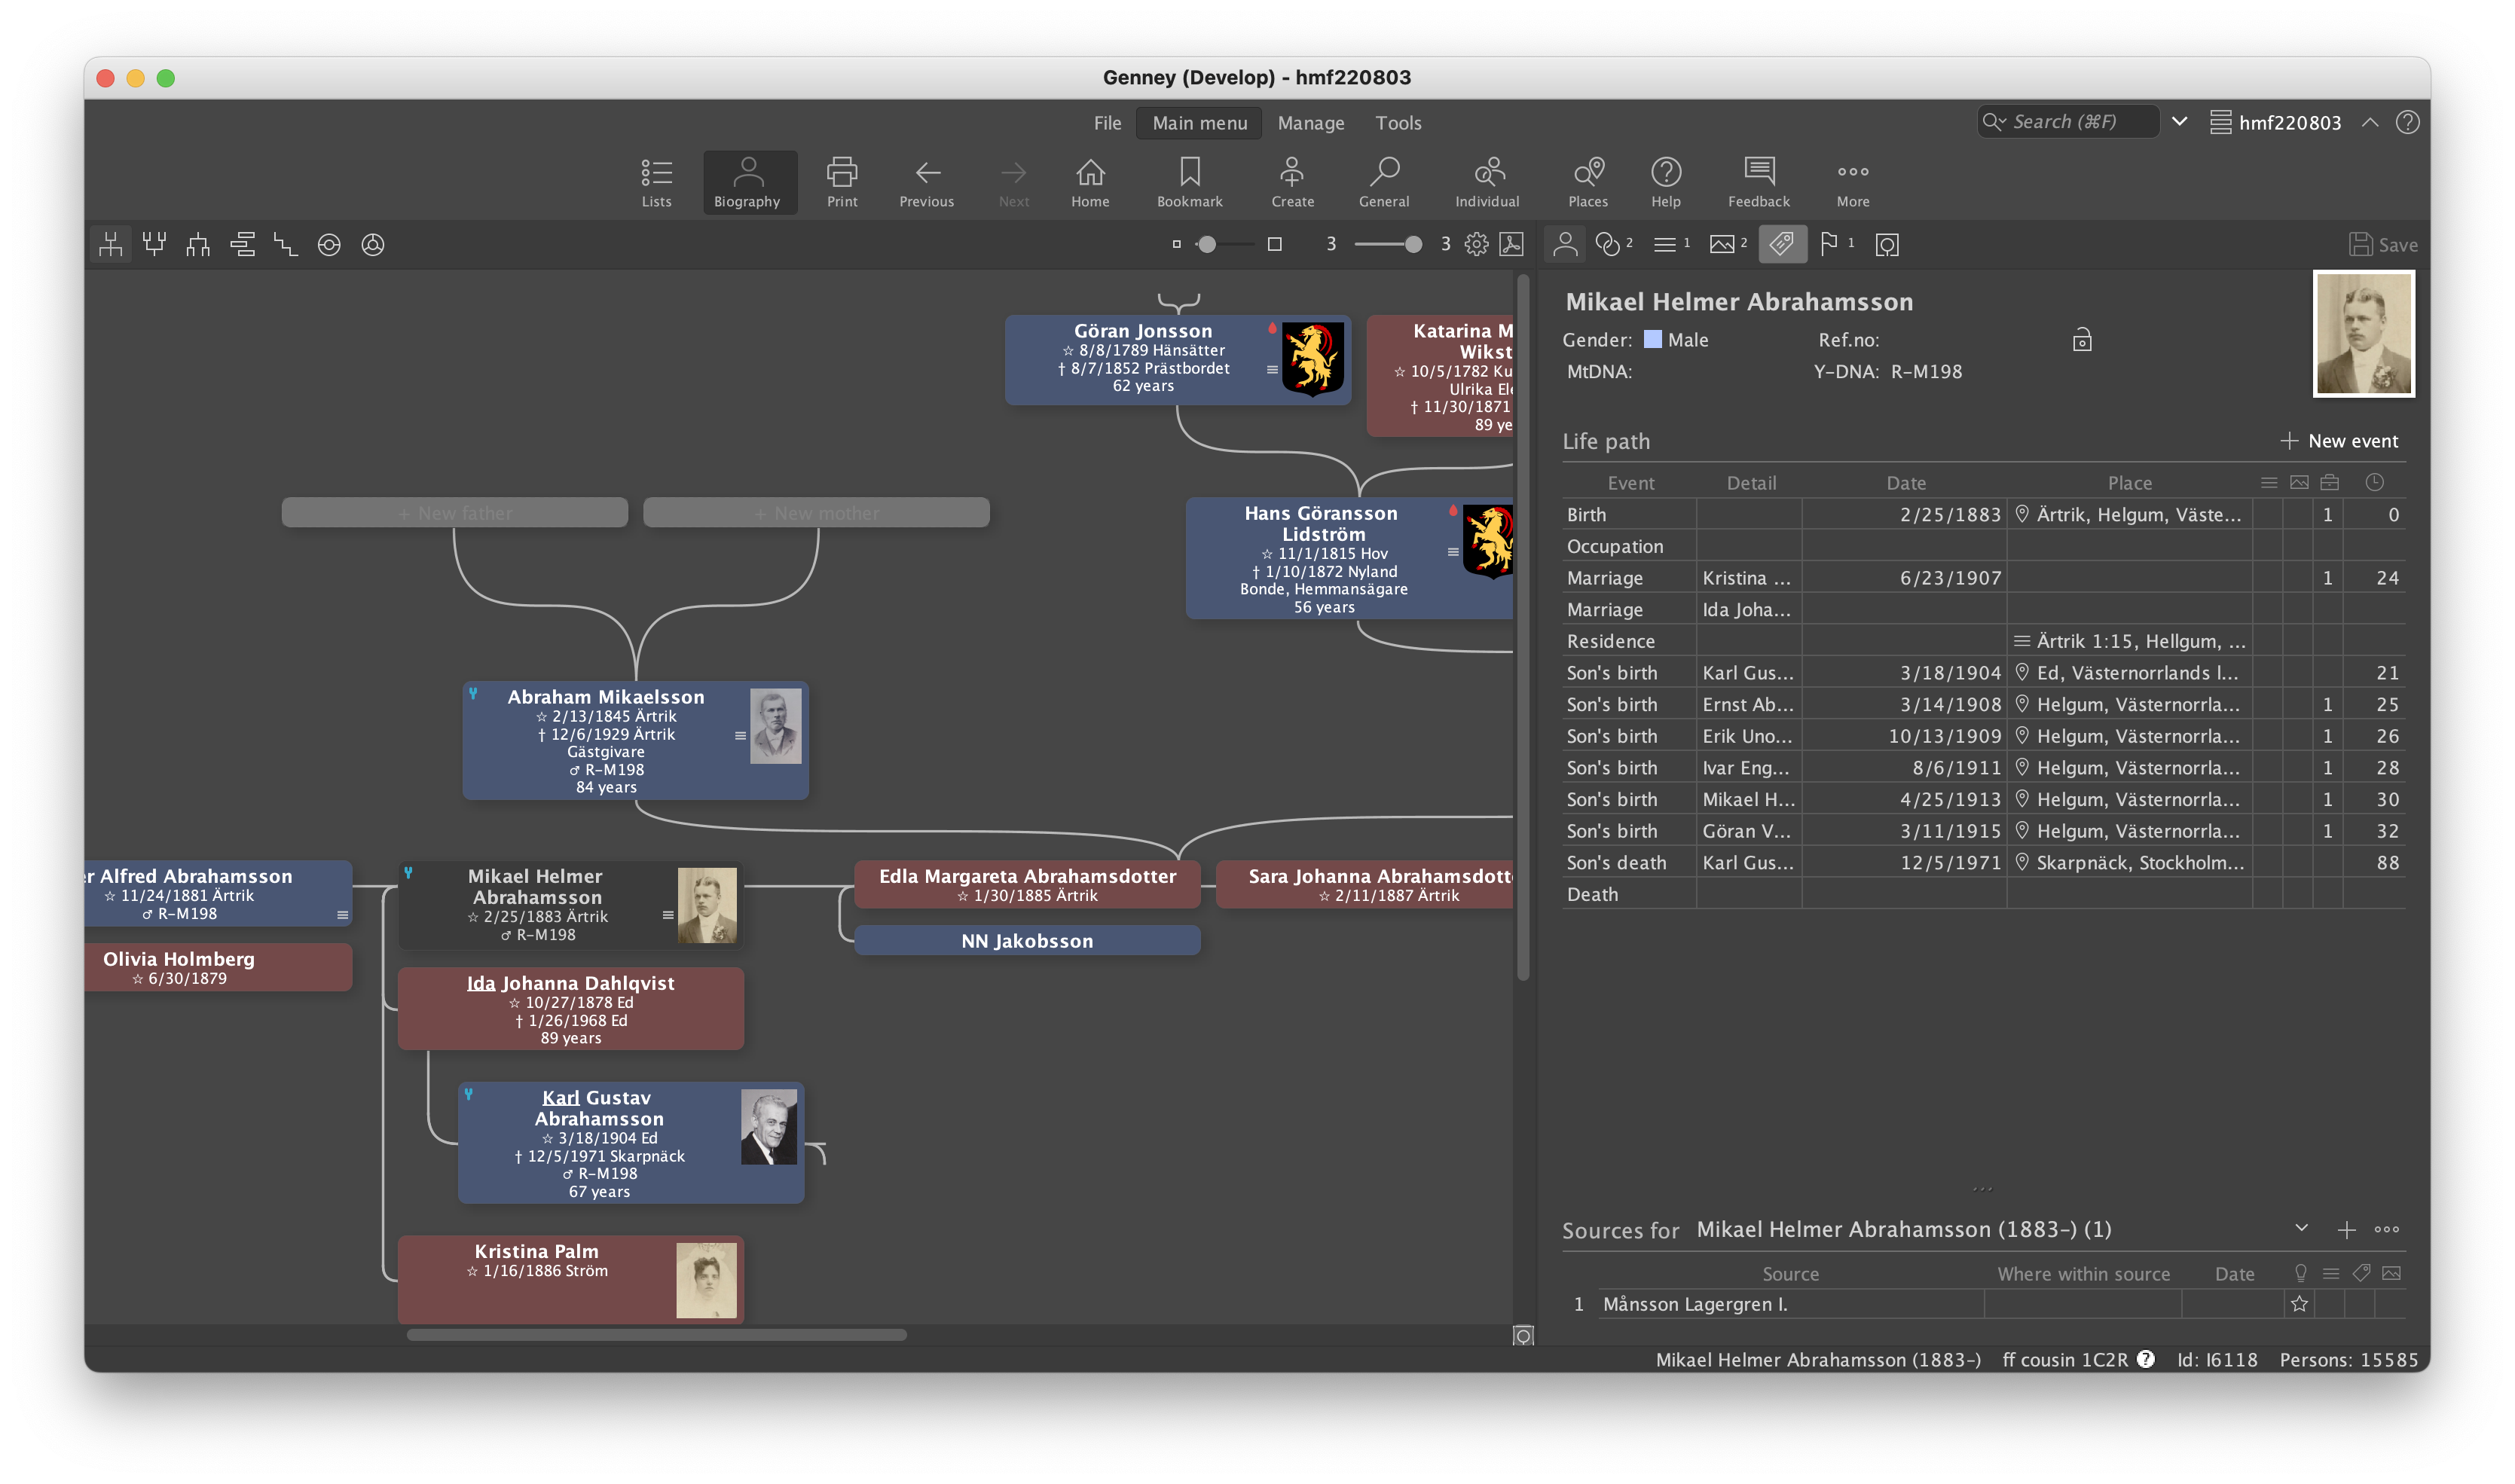
Task: Open the Manage menu tab
Action: click(x=1310, y=123)
